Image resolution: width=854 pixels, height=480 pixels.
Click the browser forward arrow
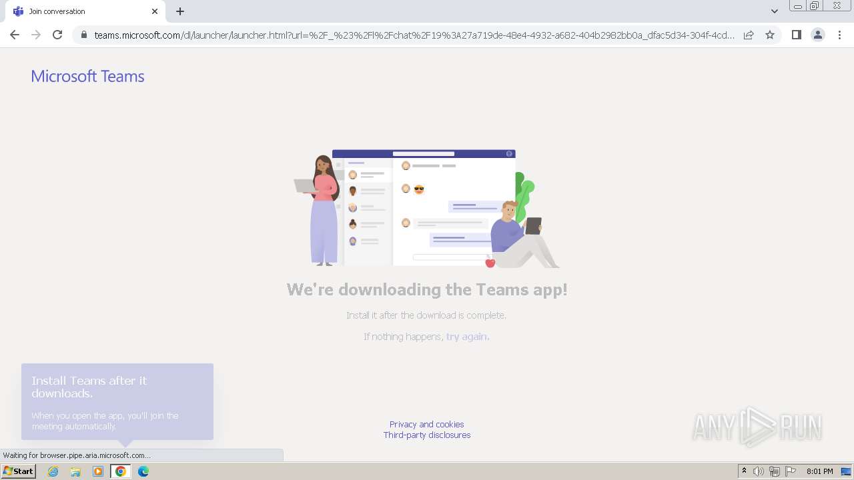[36, 35]
